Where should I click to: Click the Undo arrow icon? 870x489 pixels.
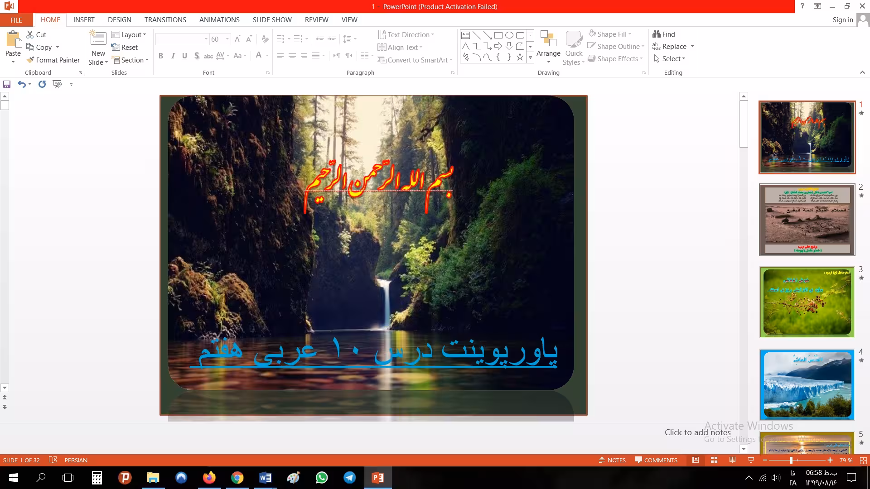[x=21, y=84]
